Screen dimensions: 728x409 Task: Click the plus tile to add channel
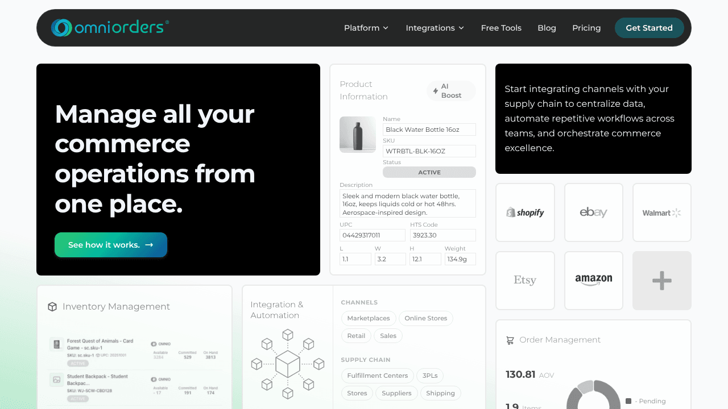click(x=662, y=281)
